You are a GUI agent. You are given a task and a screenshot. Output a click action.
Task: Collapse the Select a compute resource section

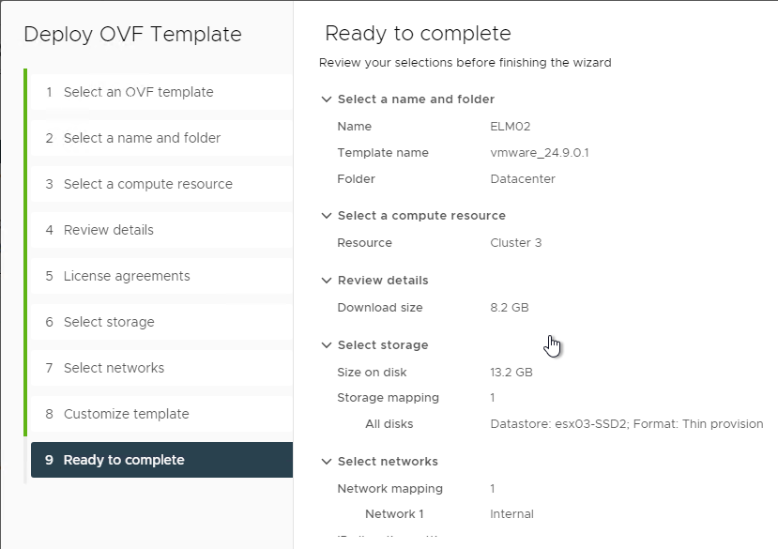326,216
